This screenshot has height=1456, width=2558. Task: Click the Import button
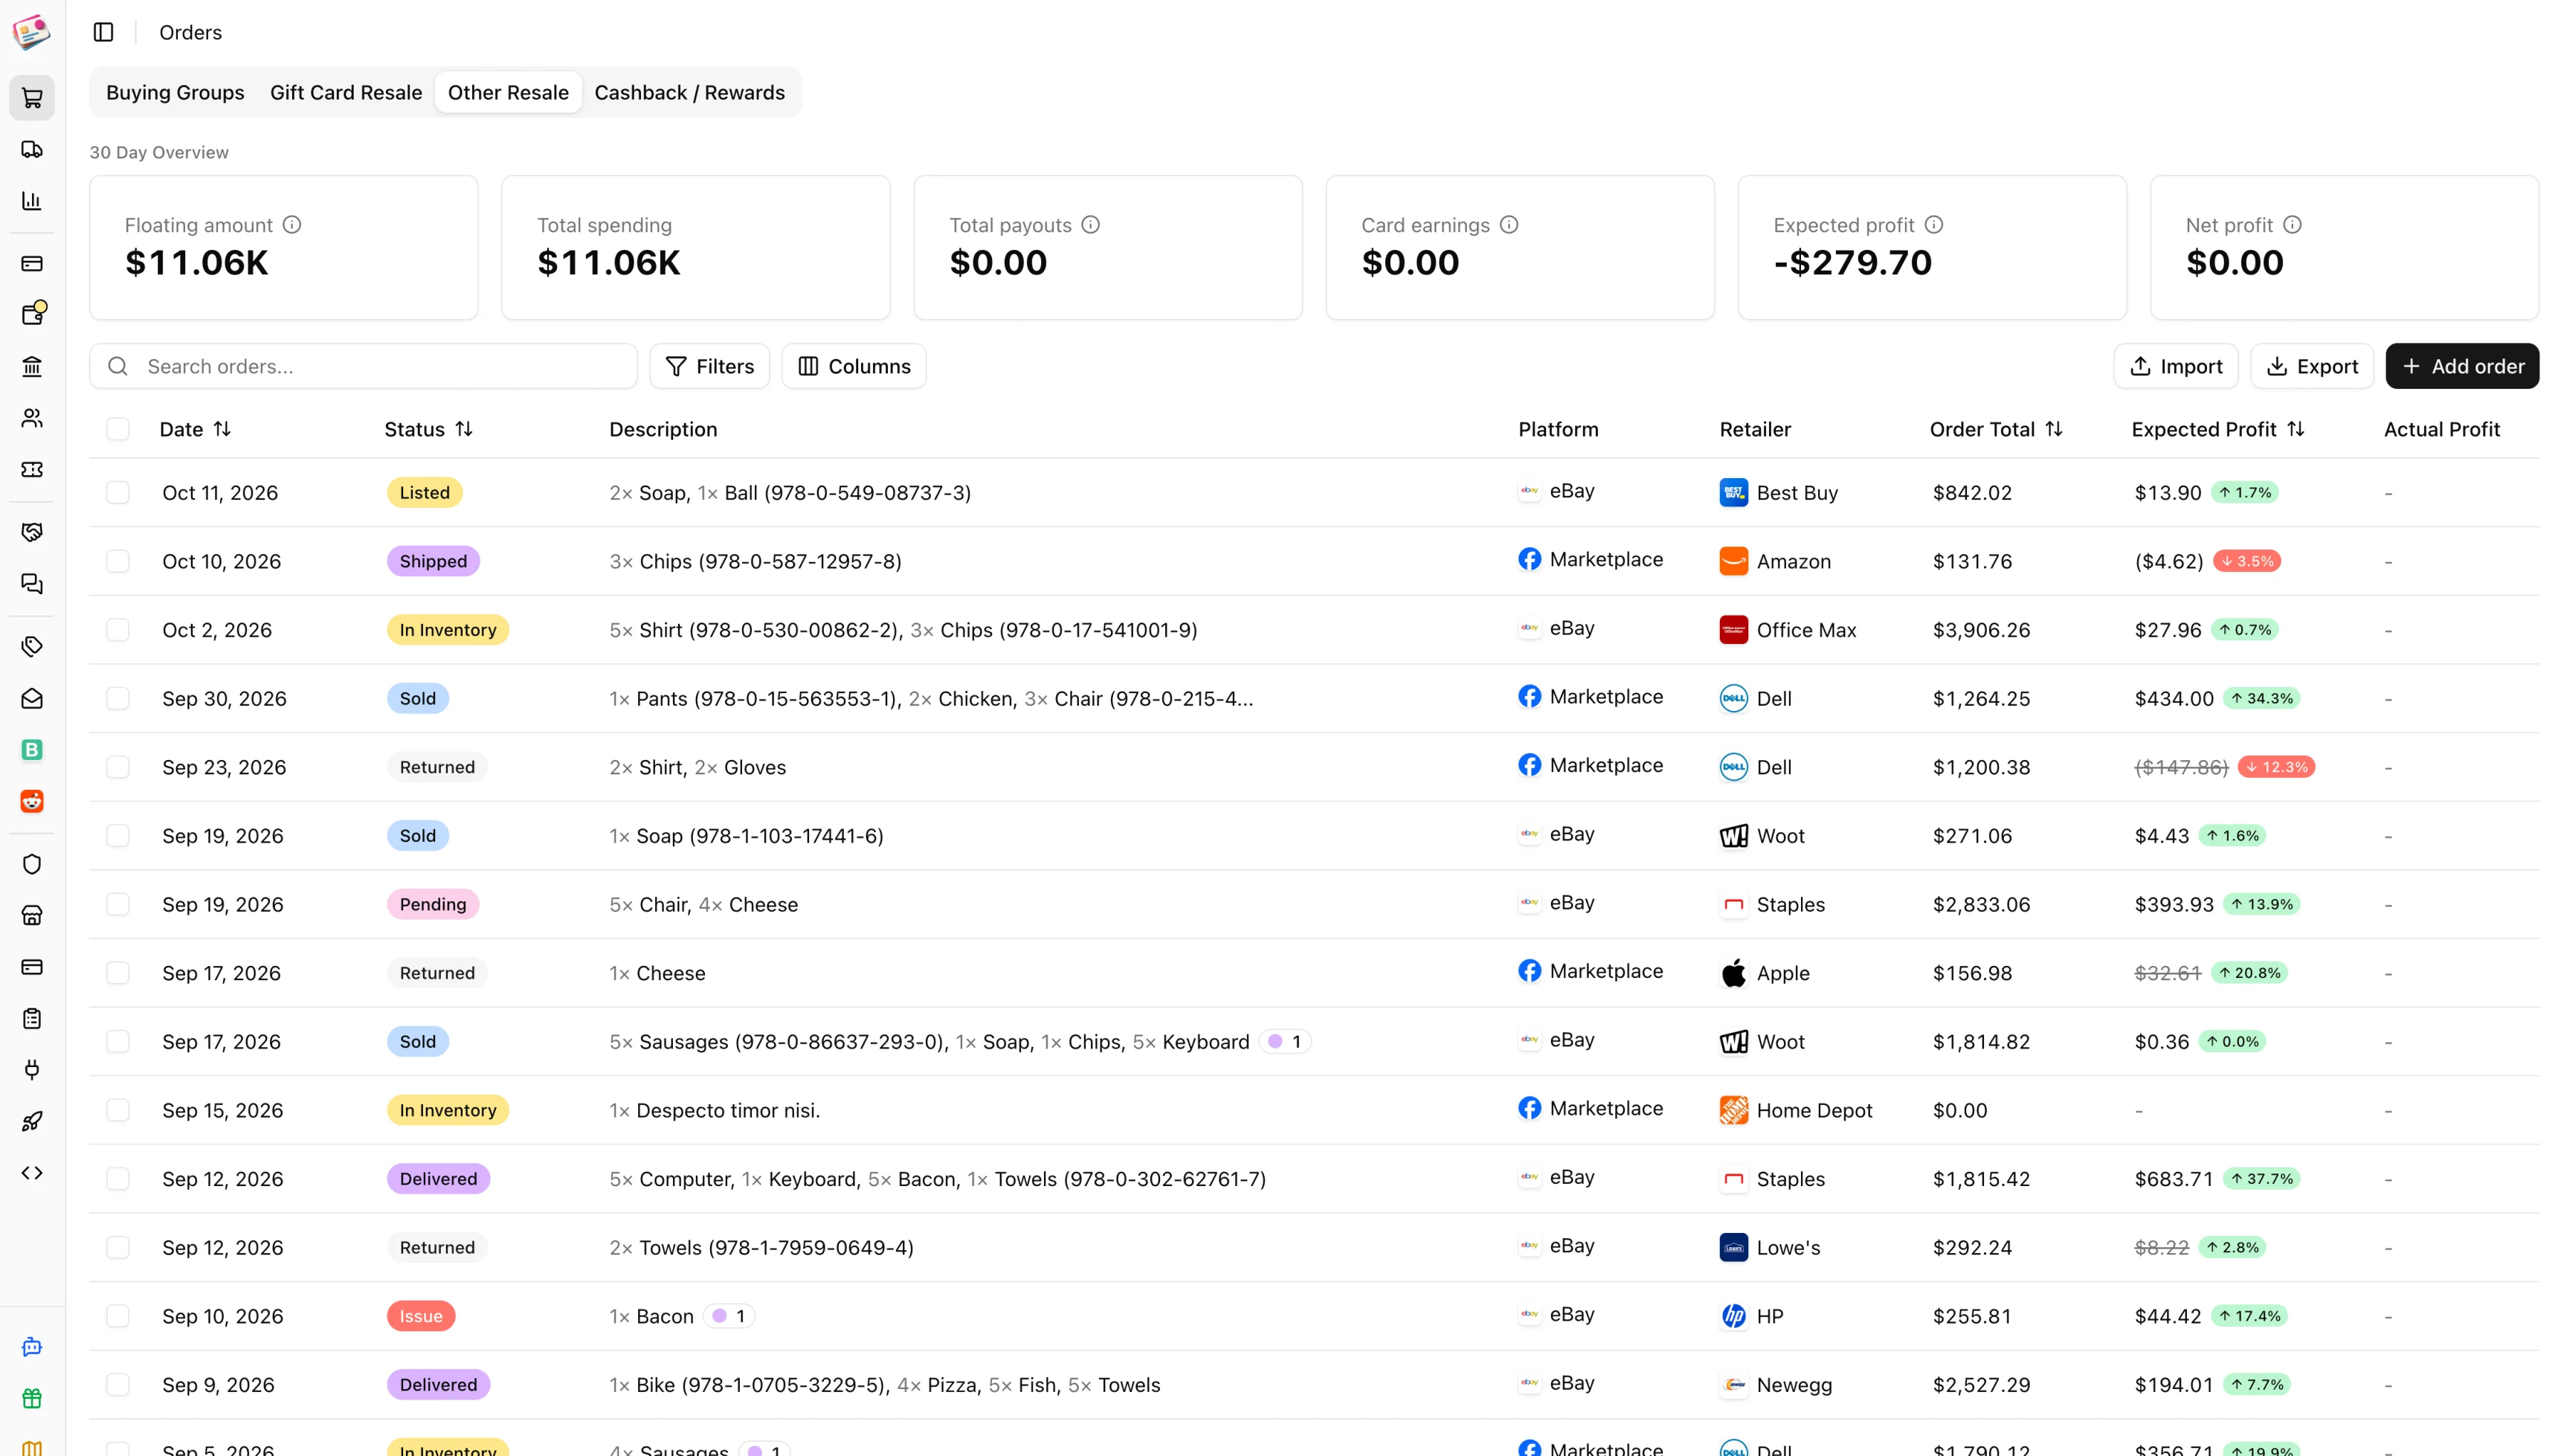[2176, 366]
